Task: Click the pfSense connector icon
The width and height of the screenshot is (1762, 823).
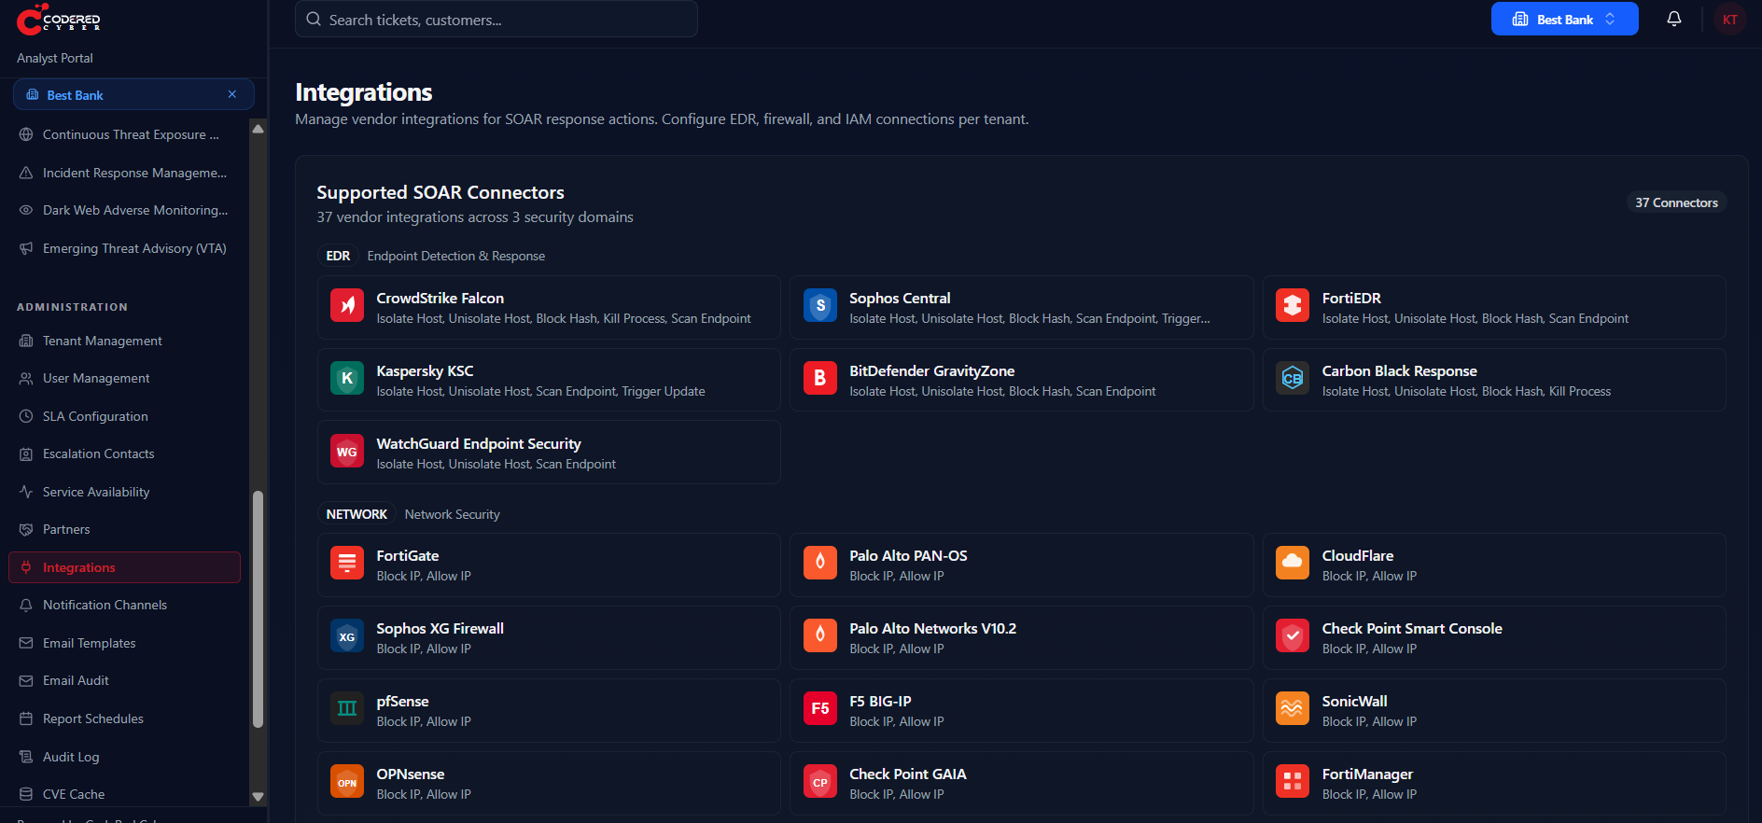Action: click(347, 708)
